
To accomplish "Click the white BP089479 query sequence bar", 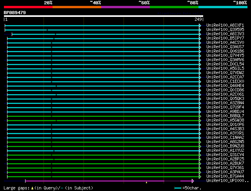I will [x=103, y=16].
